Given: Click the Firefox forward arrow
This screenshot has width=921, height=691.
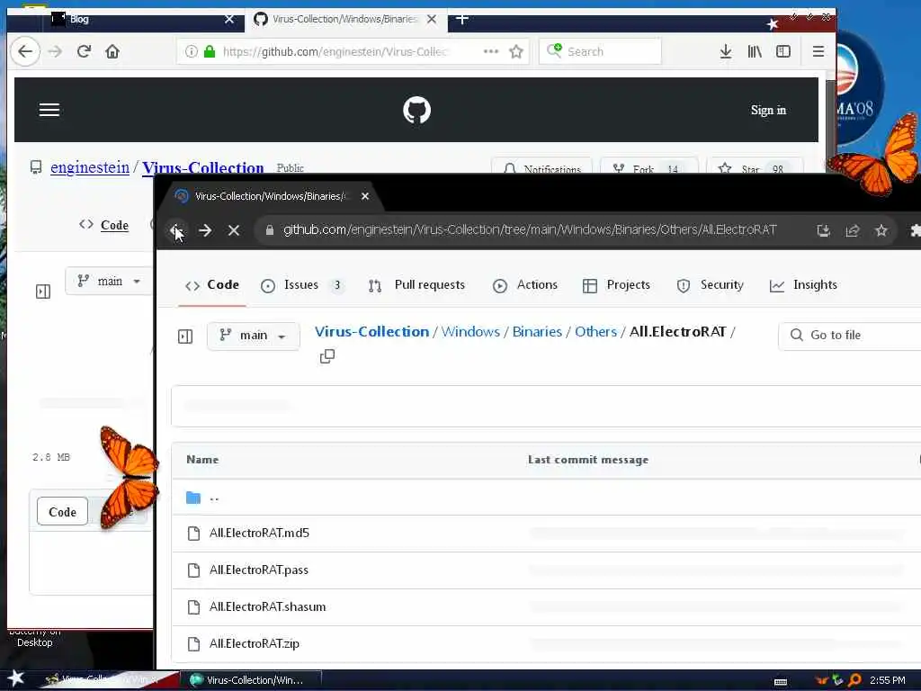Looking at the screenshot, I should click(x=55, y=51).
